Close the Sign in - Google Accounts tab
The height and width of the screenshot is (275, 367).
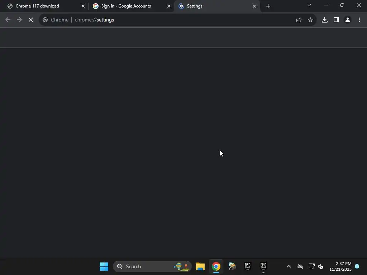click(x=169, y=6)
